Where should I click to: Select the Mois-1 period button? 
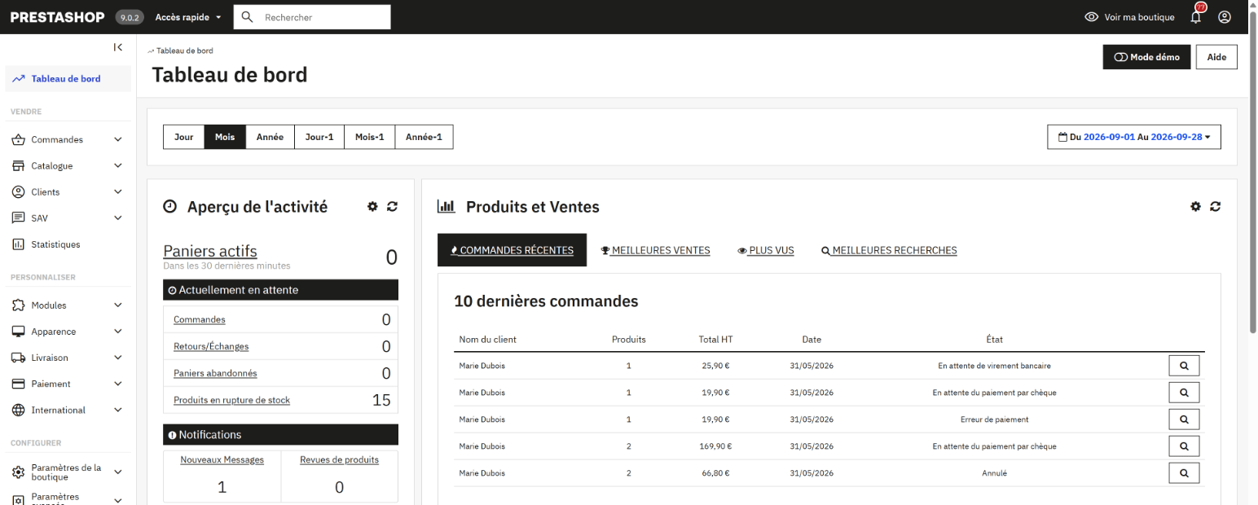(x=370, y=137)
